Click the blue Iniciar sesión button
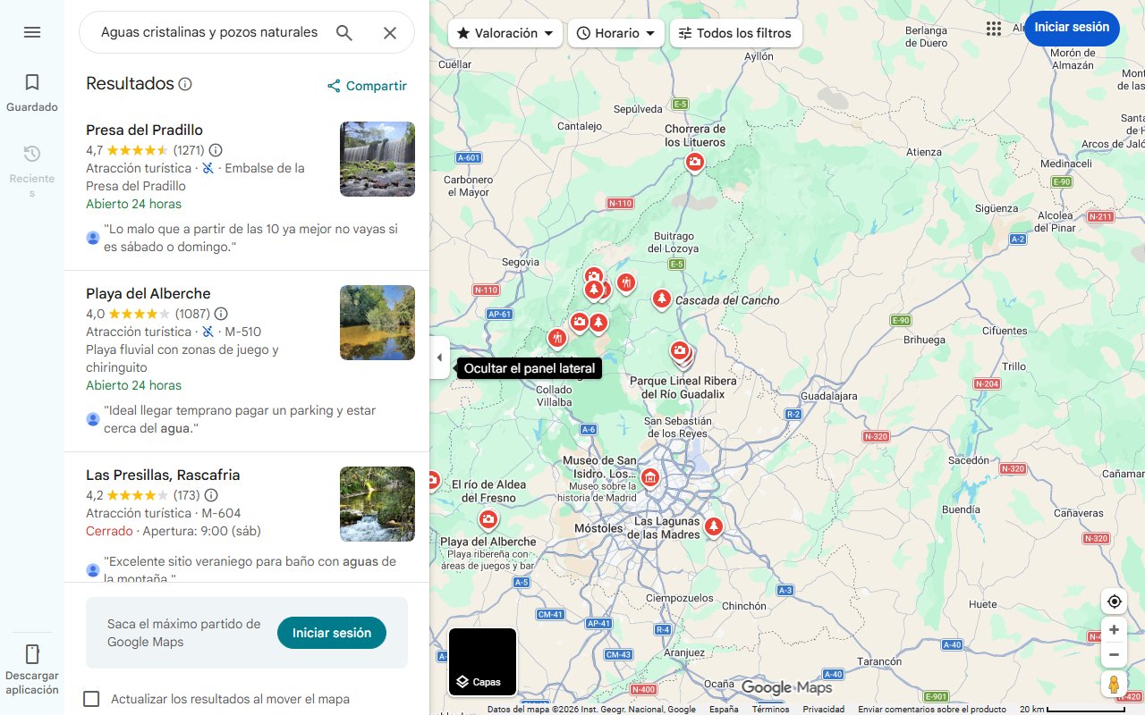The image size is (1145, 715). click(1072, 28)
